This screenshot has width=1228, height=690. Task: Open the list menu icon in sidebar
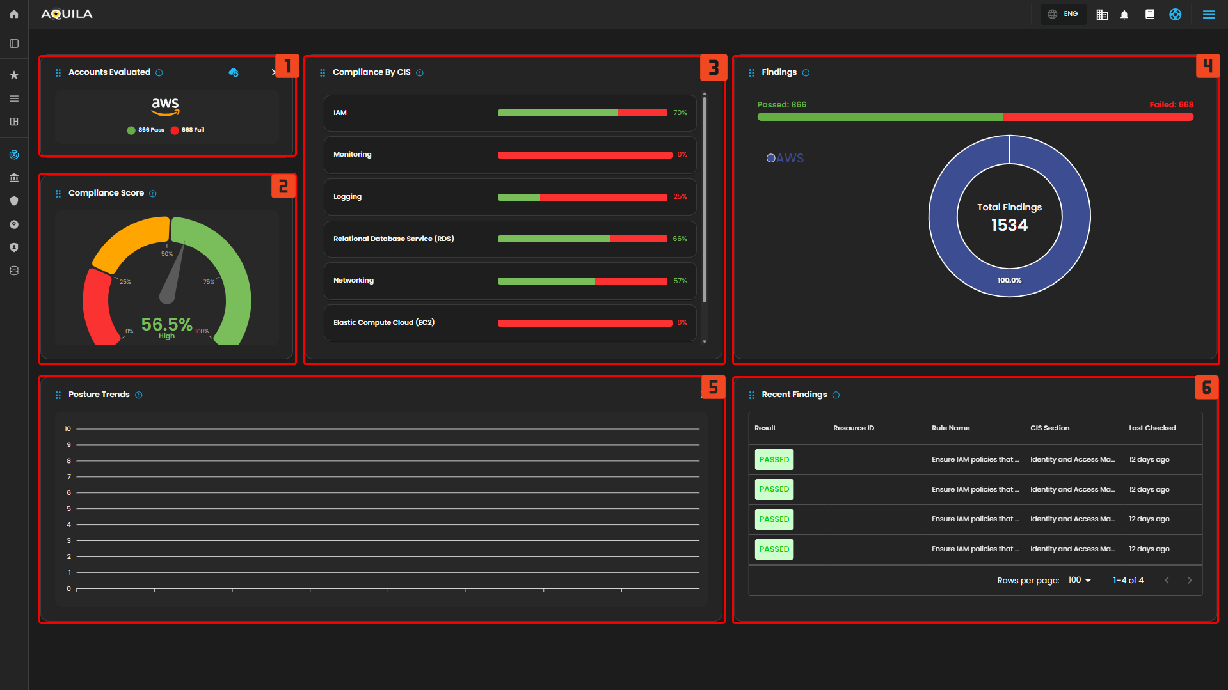(14, 98)
